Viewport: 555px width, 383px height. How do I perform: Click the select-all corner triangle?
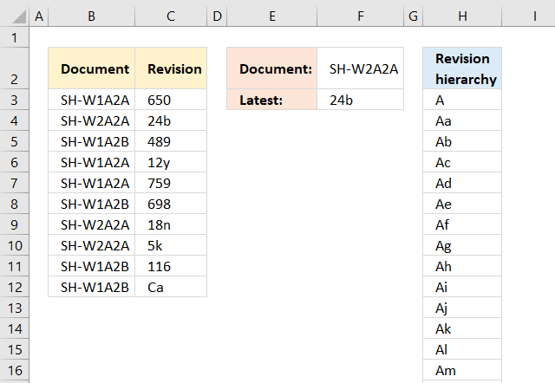[18, 16]
